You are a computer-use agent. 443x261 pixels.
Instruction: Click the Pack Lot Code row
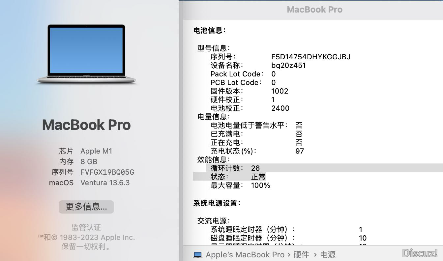(x=243, y=74)
